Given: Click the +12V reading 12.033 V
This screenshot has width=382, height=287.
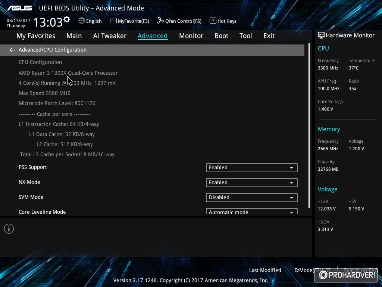Looking at the screenshot, I should pos(327,209).
